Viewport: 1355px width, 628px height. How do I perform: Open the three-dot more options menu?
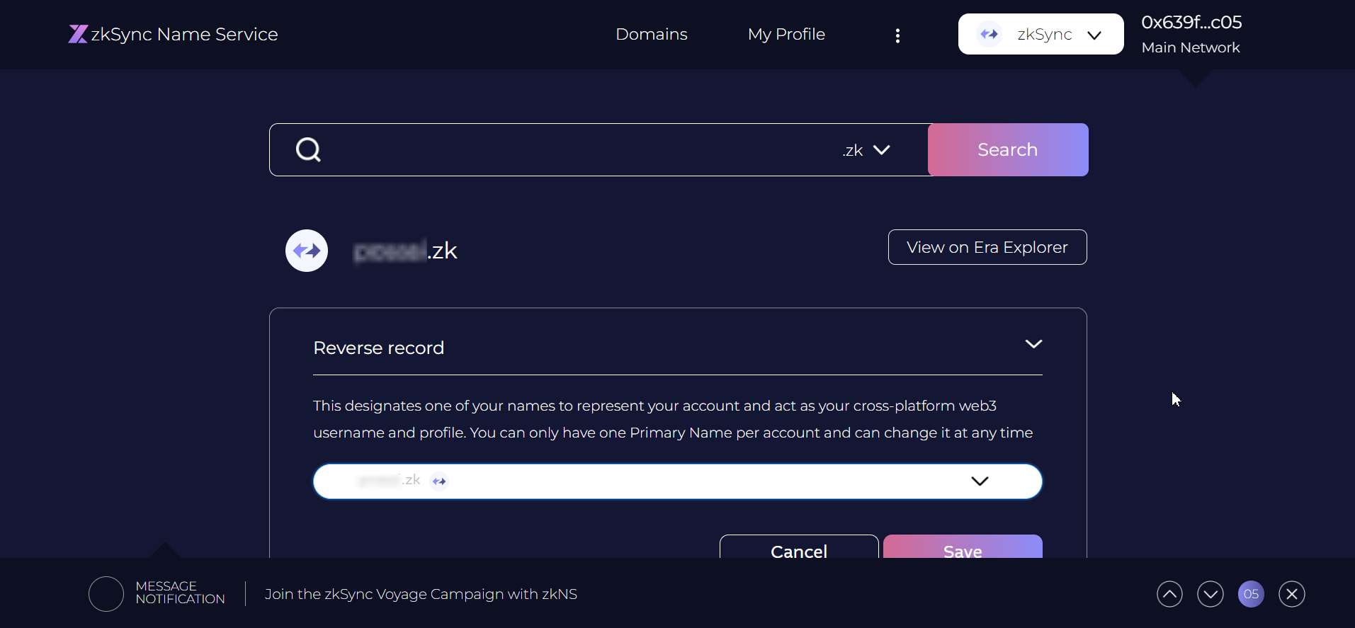[x=897, y=35]
